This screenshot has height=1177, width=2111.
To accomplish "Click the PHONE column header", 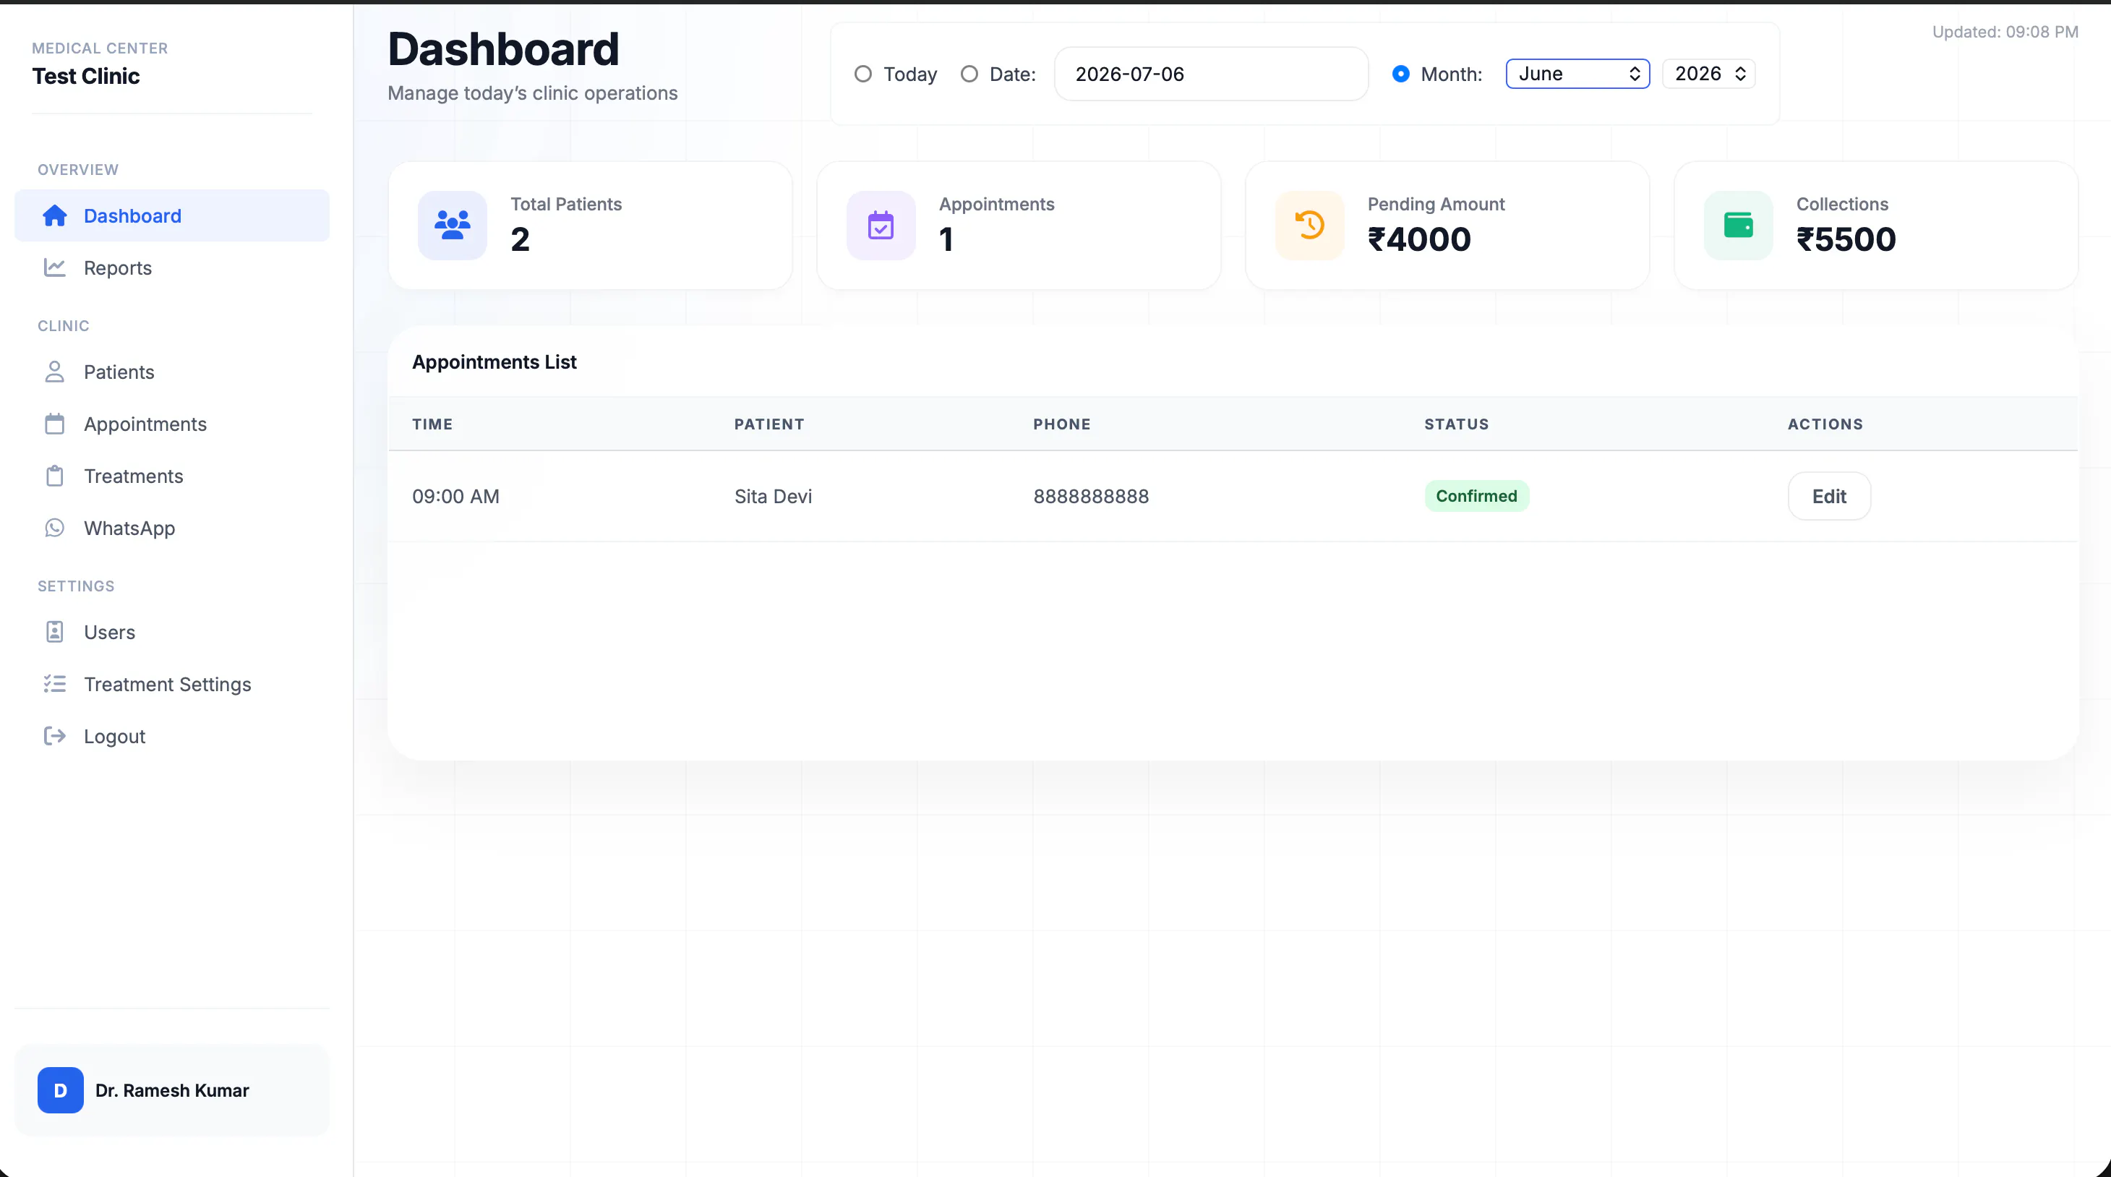I will point(1062,424).
